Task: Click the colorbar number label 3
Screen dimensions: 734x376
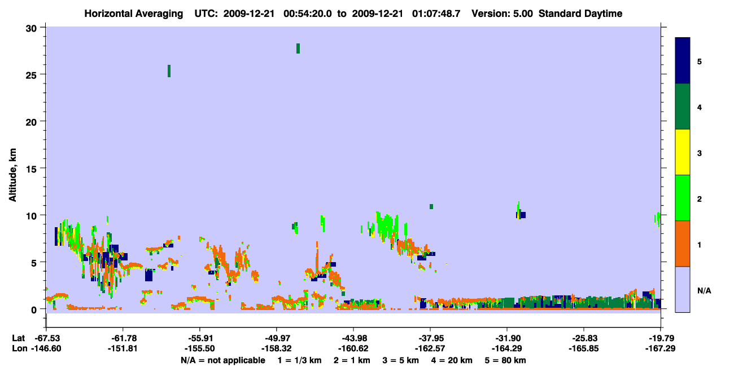Action: 700,153
